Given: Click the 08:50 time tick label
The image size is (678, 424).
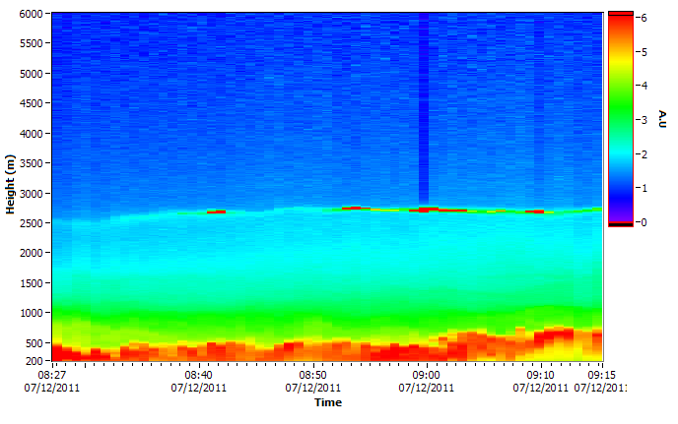Looking at the screenshot, I should (312, 376).
